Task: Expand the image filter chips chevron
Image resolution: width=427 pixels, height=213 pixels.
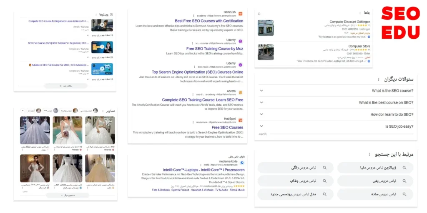Action: [23, 111]
